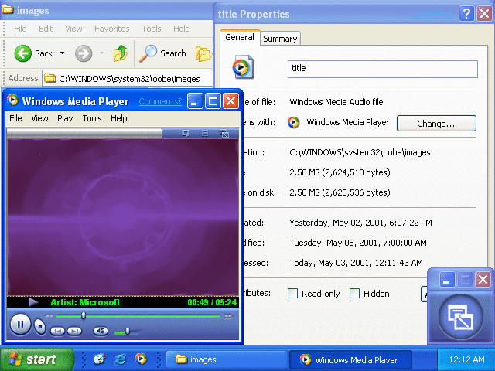Image resolution: width=495 pixels, height=371 pixels.
Task: Open the View menu in Windows Media Player
Action: pos(39,118)
